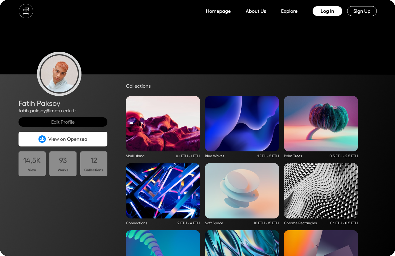Click the Collections section heading
The width and height of the screenshot is (395, 256).
coord(138,86)
